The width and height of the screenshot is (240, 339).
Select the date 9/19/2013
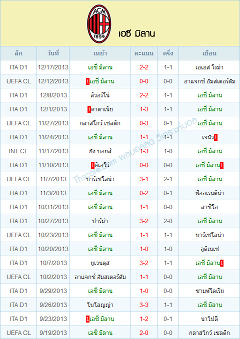(x=53, y=333)
